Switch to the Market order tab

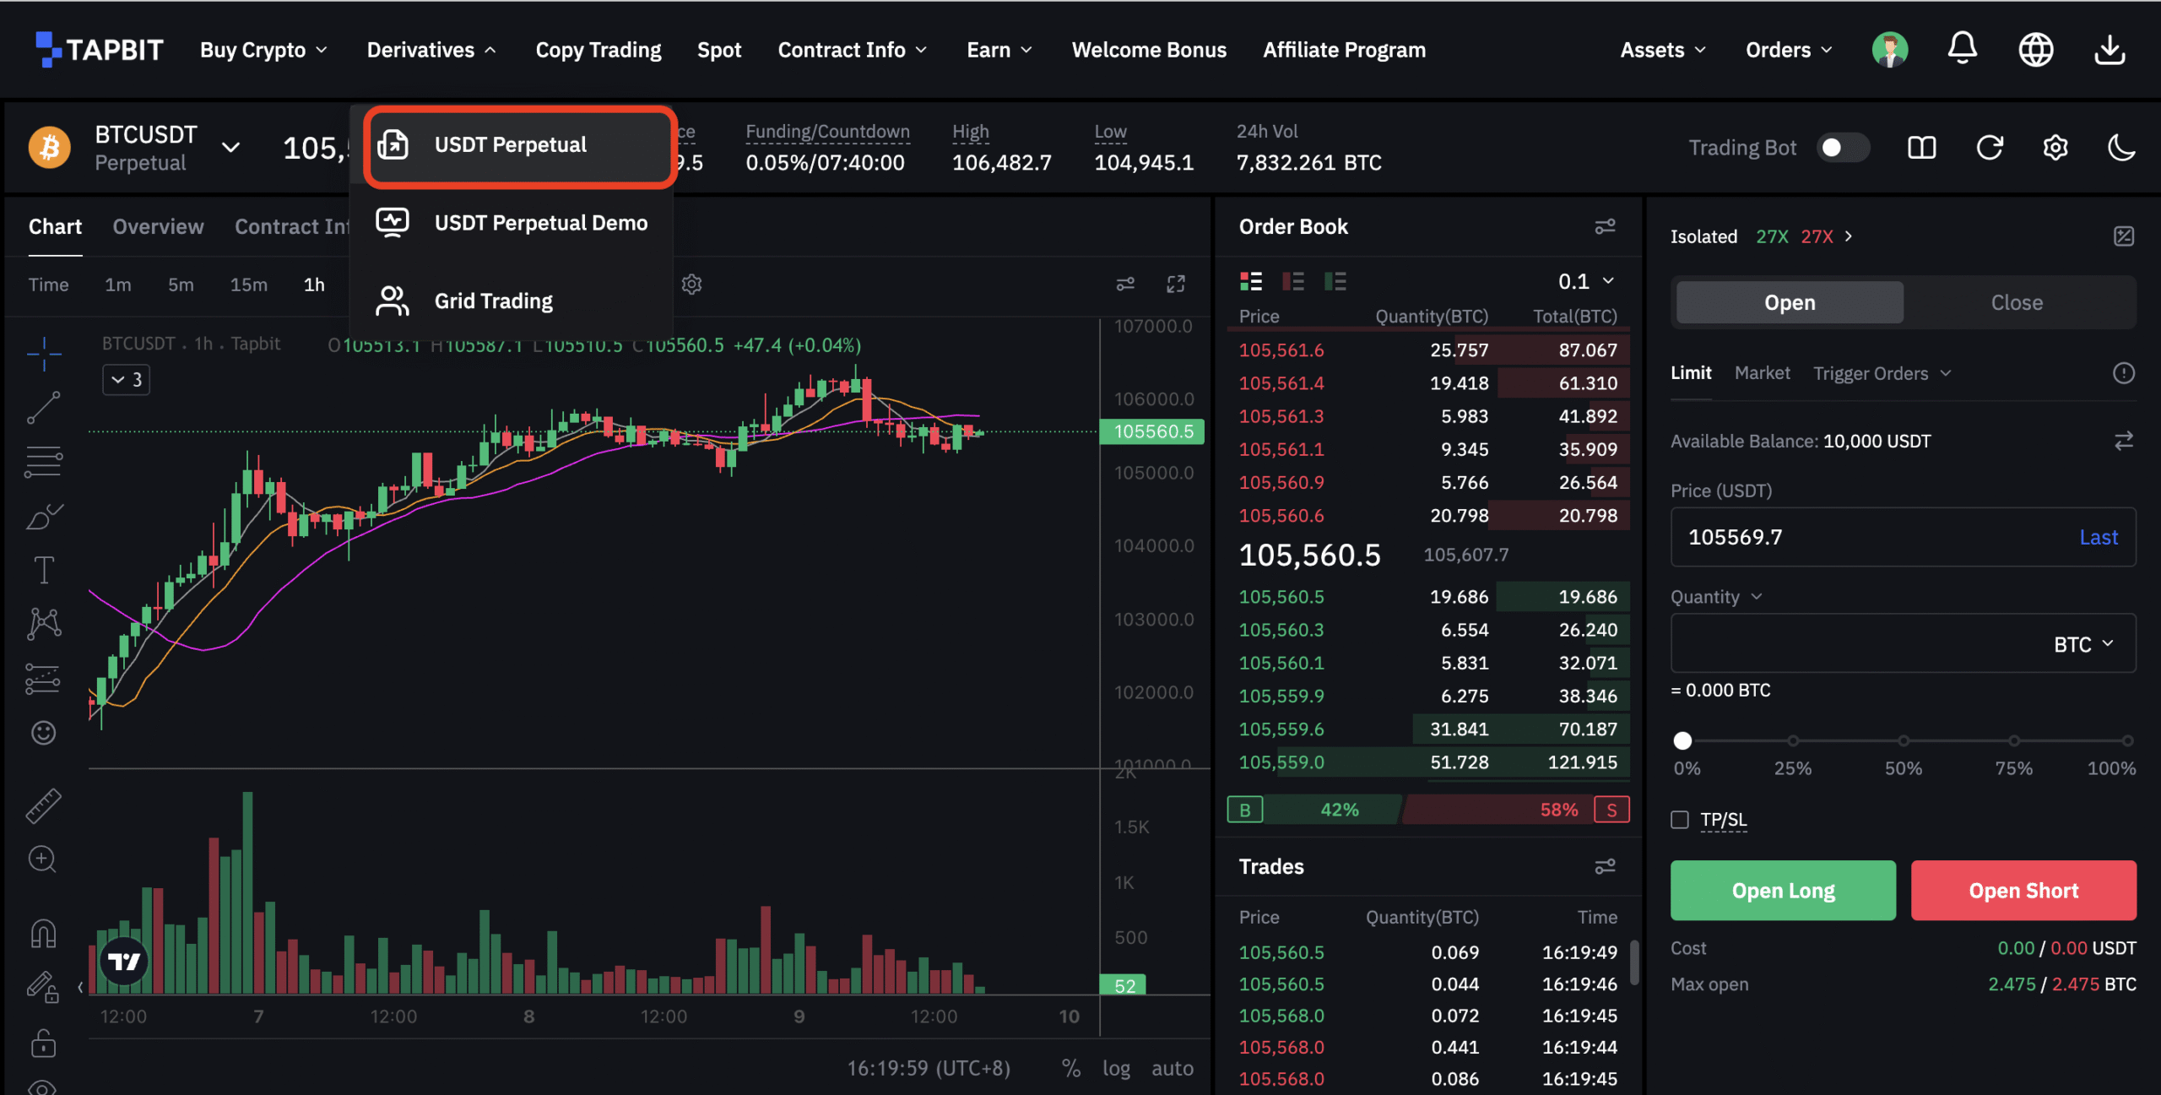point(1762,373)
